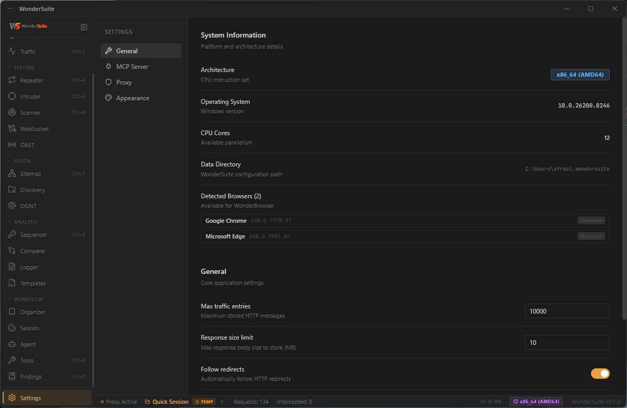Click the CPU Cores value 12
The image size is (627, 408).
(x=607, y=138)
